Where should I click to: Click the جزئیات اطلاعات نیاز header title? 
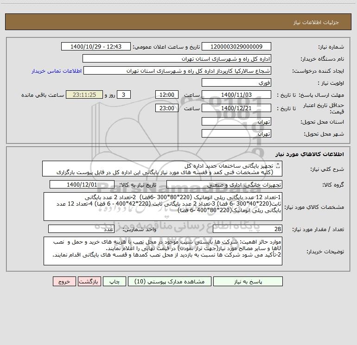pyautogui.click(x=316, y=22)
